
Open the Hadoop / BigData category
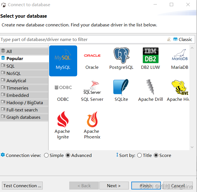click(x=24, y=102)
